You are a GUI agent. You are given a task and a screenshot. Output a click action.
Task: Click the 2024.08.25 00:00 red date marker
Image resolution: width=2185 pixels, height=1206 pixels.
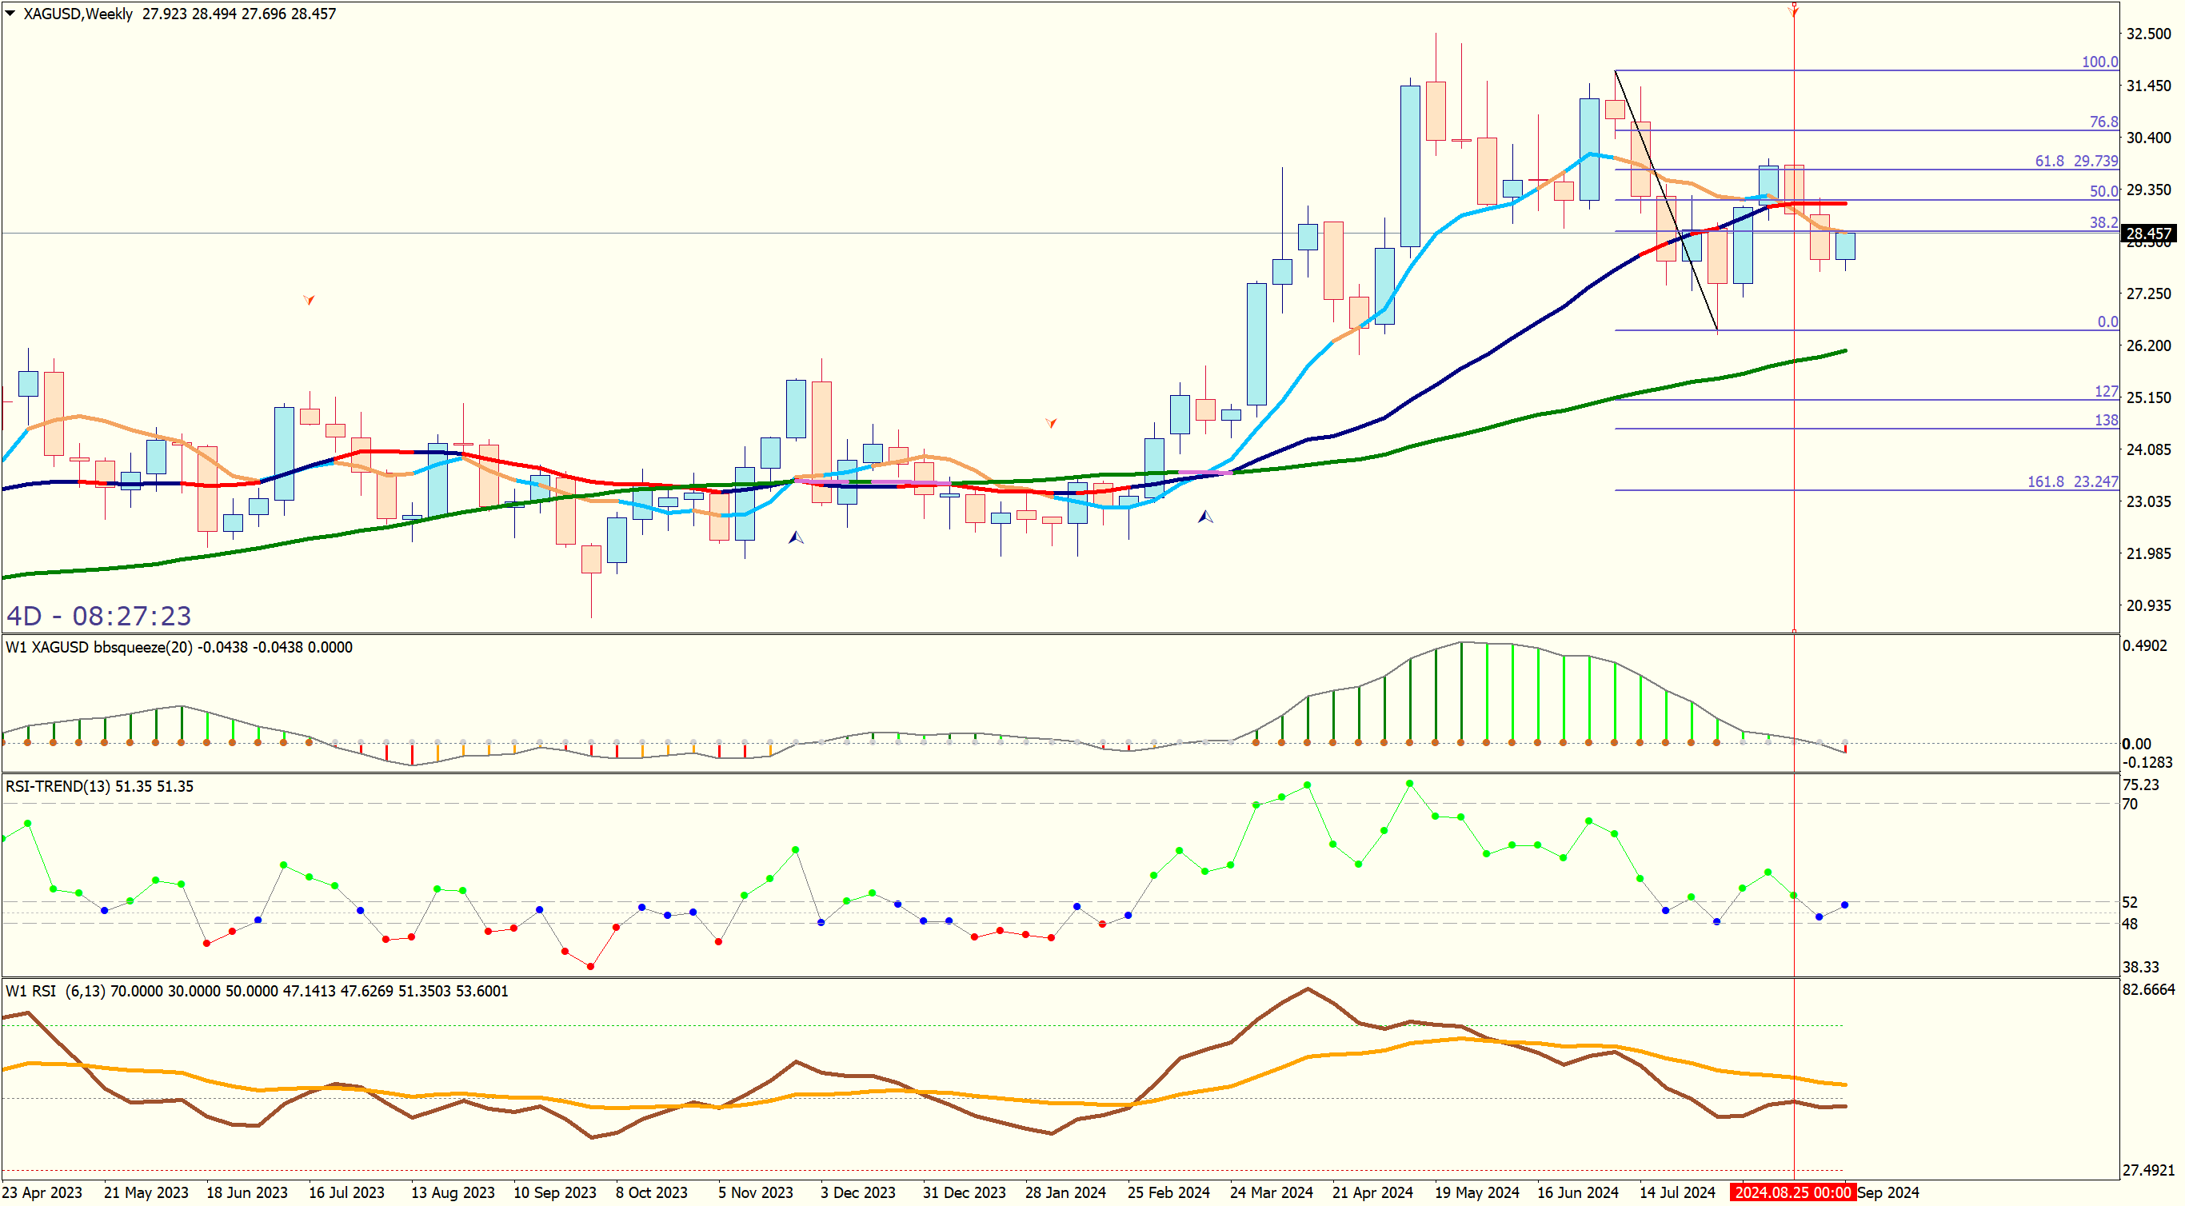pos(1792,1192)
